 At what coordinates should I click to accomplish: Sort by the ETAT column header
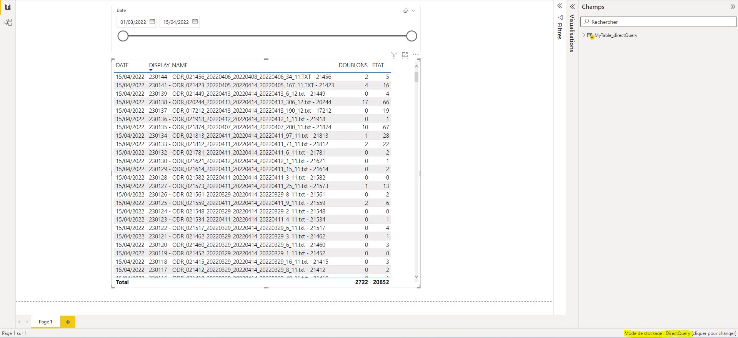pyautogui.click(x=378, y=65)
